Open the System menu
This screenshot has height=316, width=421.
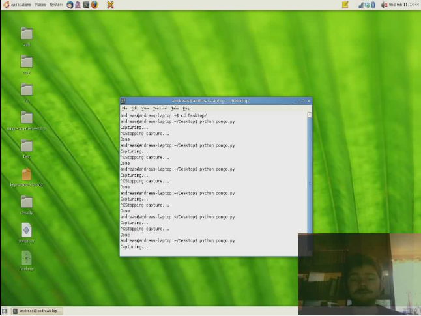coord(56,5)
